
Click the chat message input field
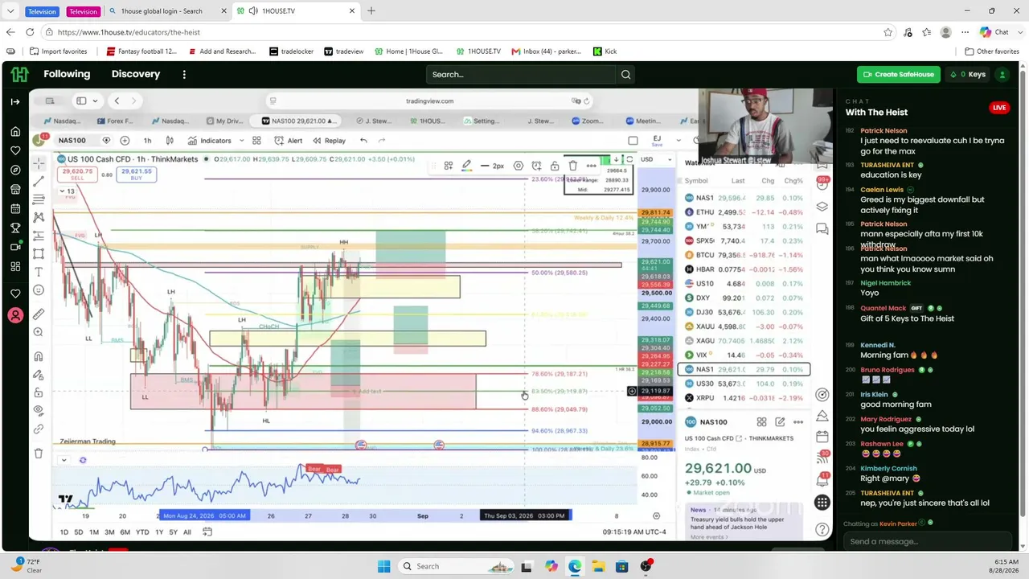pos(928,541)
